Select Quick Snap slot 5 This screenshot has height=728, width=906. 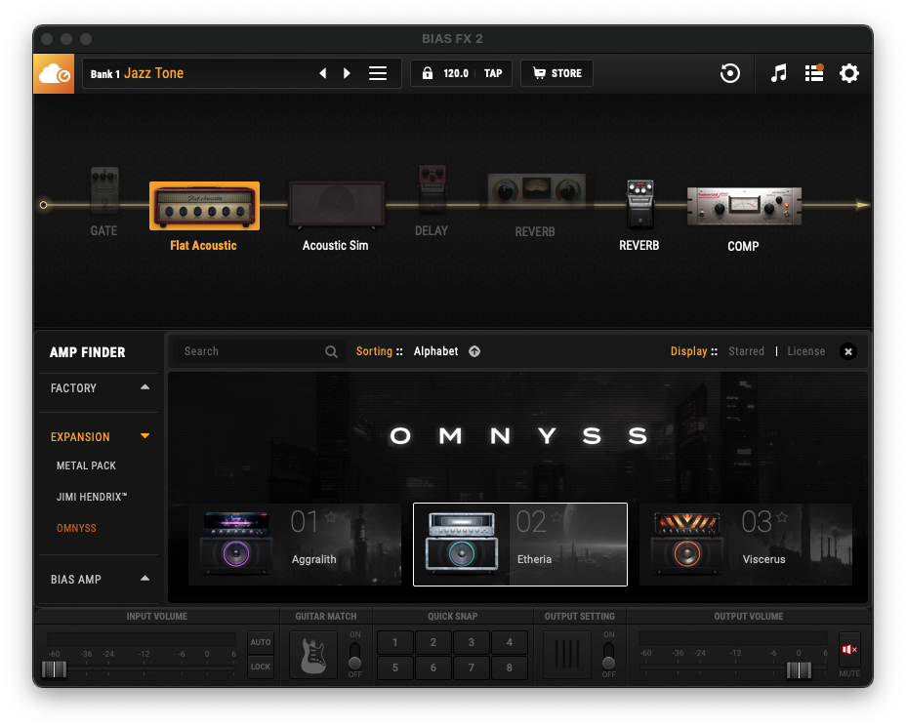tap(395, 667)
